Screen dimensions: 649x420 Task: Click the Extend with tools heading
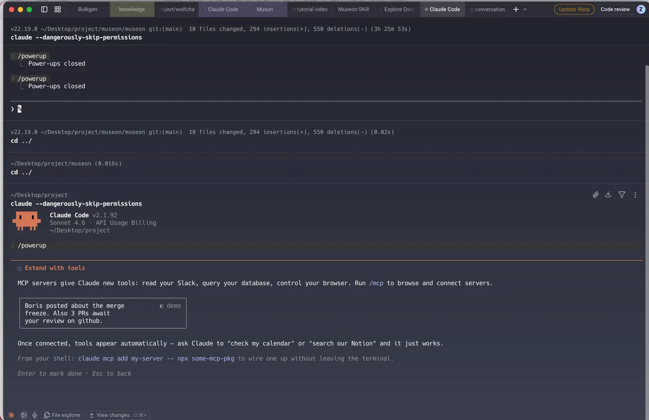click(x=55, y=268)
